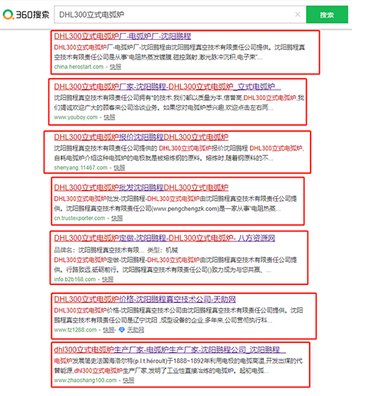The height and width of the screenshot is (396, 368).
Task: Open result title DHL300立式电弧炉批发沈阳鹏程
Action: [141, 188]
